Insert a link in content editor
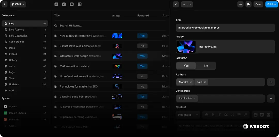This screenshot has width=279, height=137. 206,115
